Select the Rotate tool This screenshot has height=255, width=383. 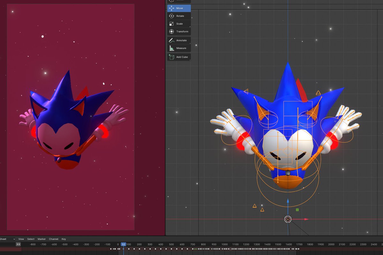(179, 16)
